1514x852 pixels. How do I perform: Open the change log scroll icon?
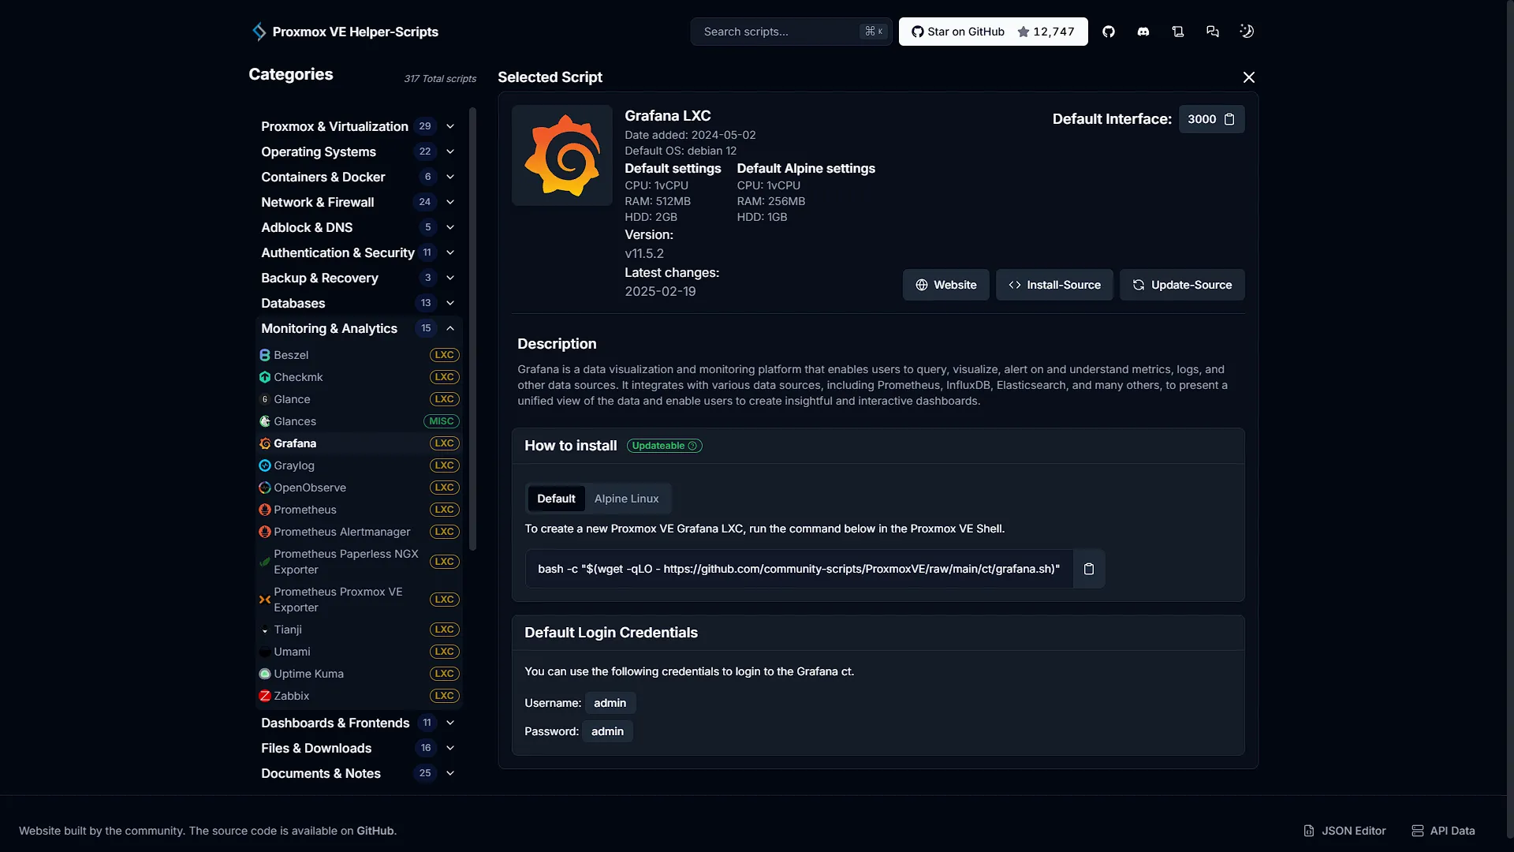[x=1178, y=32]
